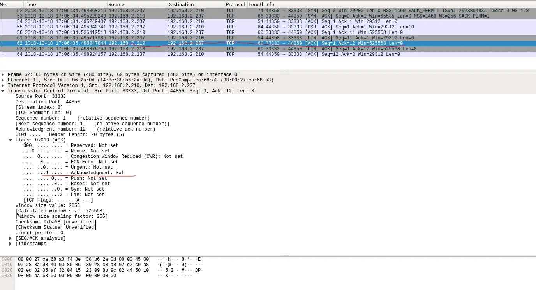Select packet 53, the SYN, ACK reply

point(268,16)
